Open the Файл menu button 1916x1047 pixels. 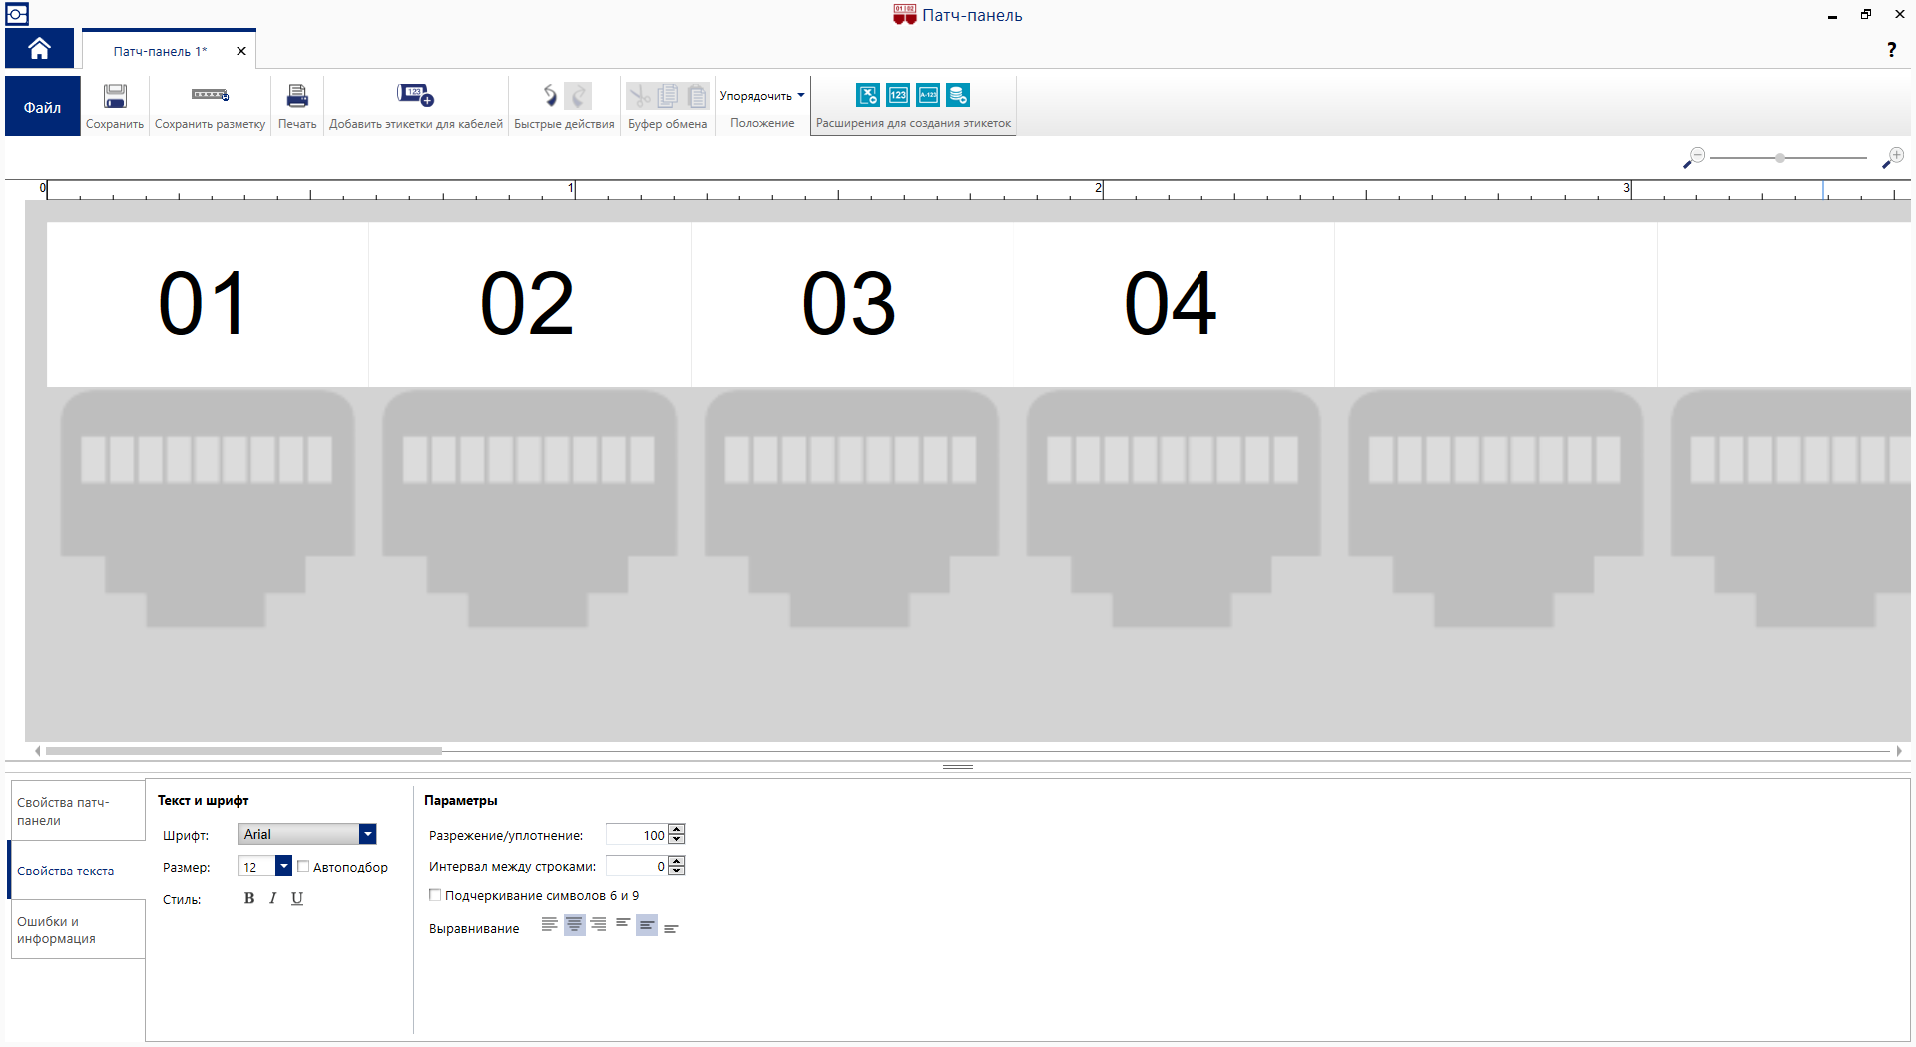(43, 107)
